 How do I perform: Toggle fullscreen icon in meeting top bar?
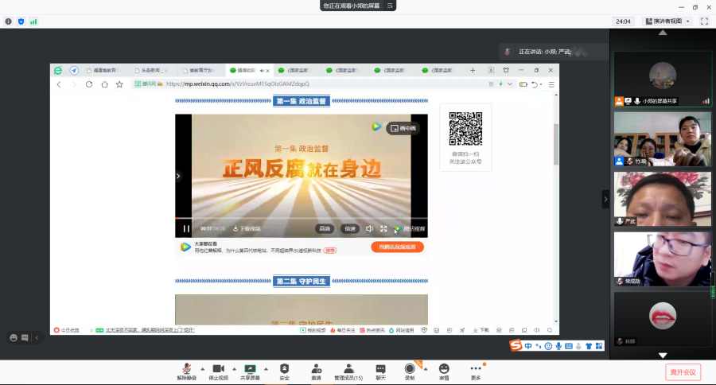click(x=704, y=21)
